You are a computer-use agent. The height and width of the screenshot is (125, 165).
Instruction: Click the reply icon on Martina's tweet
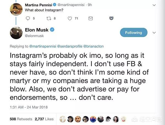(28, 18)
